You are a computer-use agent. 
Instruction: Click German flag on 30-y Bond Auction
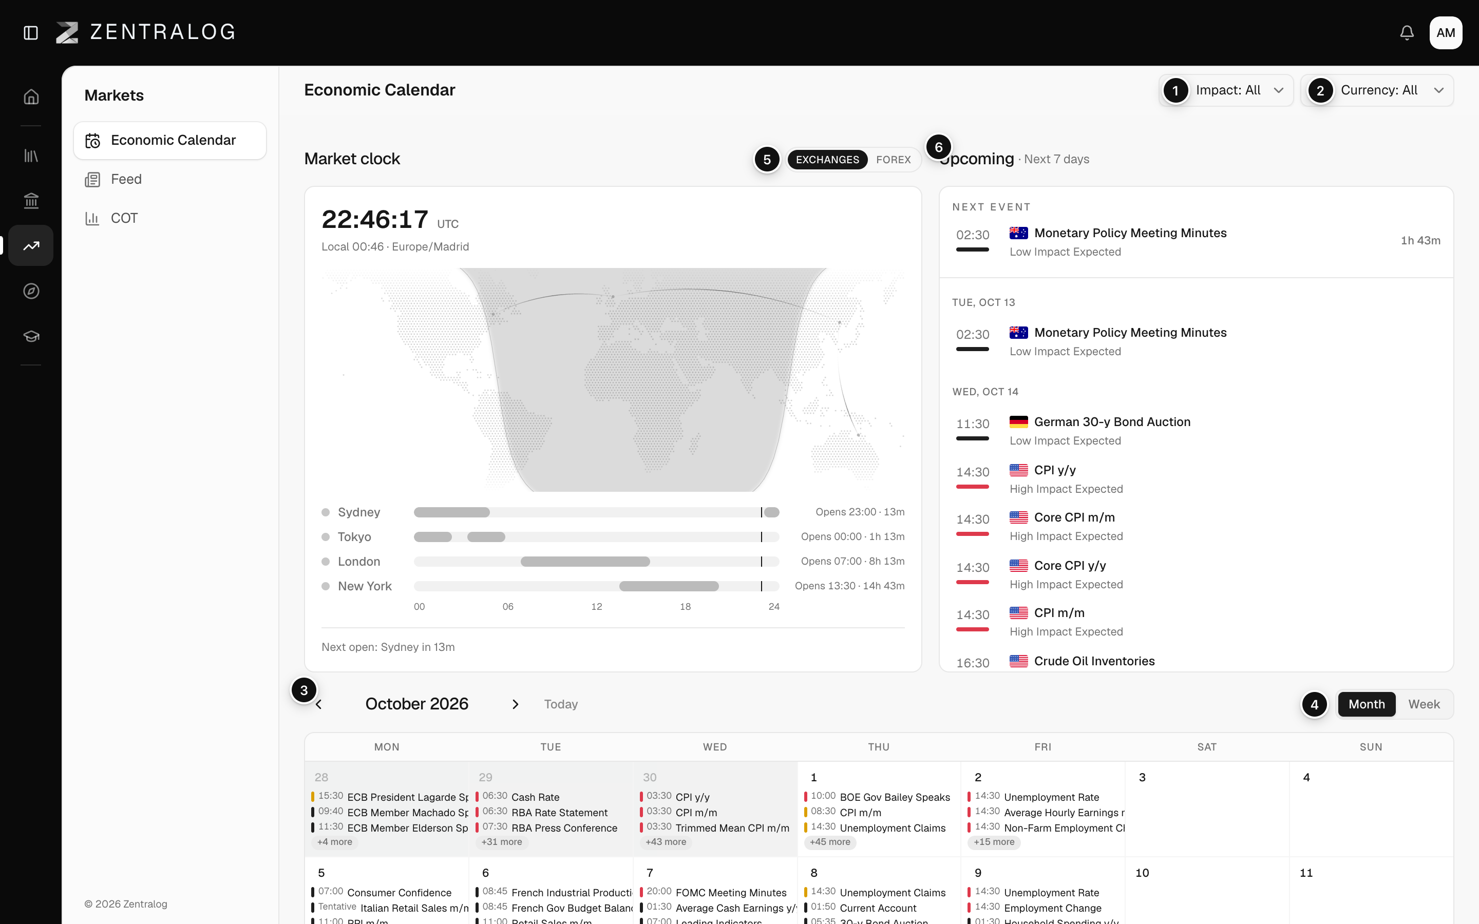(1018, 421)
